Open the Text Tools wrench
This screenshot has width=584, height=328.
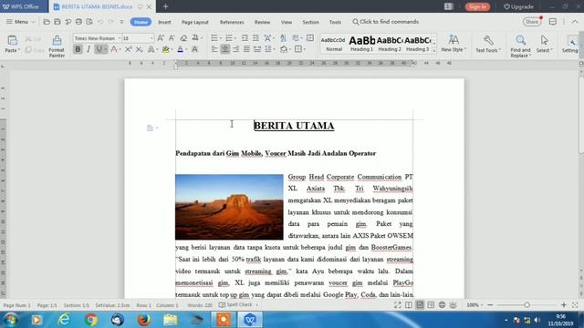(x=488, y=44)
